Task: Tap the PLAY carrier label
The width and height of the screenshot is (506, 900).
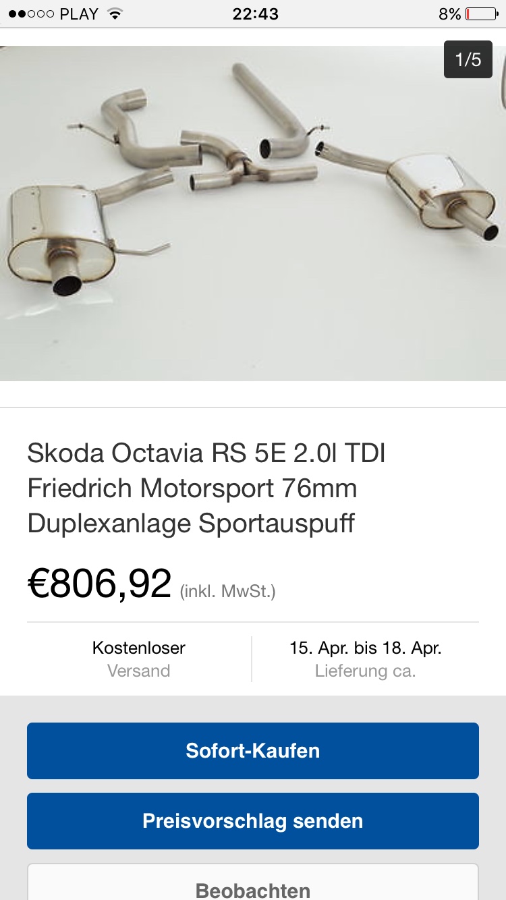Action: tap(79, 14)
